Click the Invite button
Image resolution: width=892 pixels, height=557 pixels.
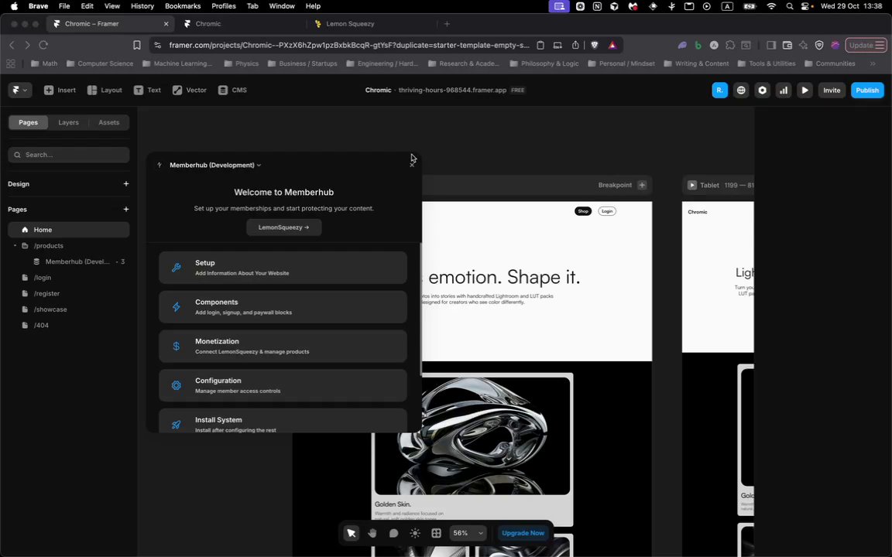pyautogui.click(x=831, y=90)
